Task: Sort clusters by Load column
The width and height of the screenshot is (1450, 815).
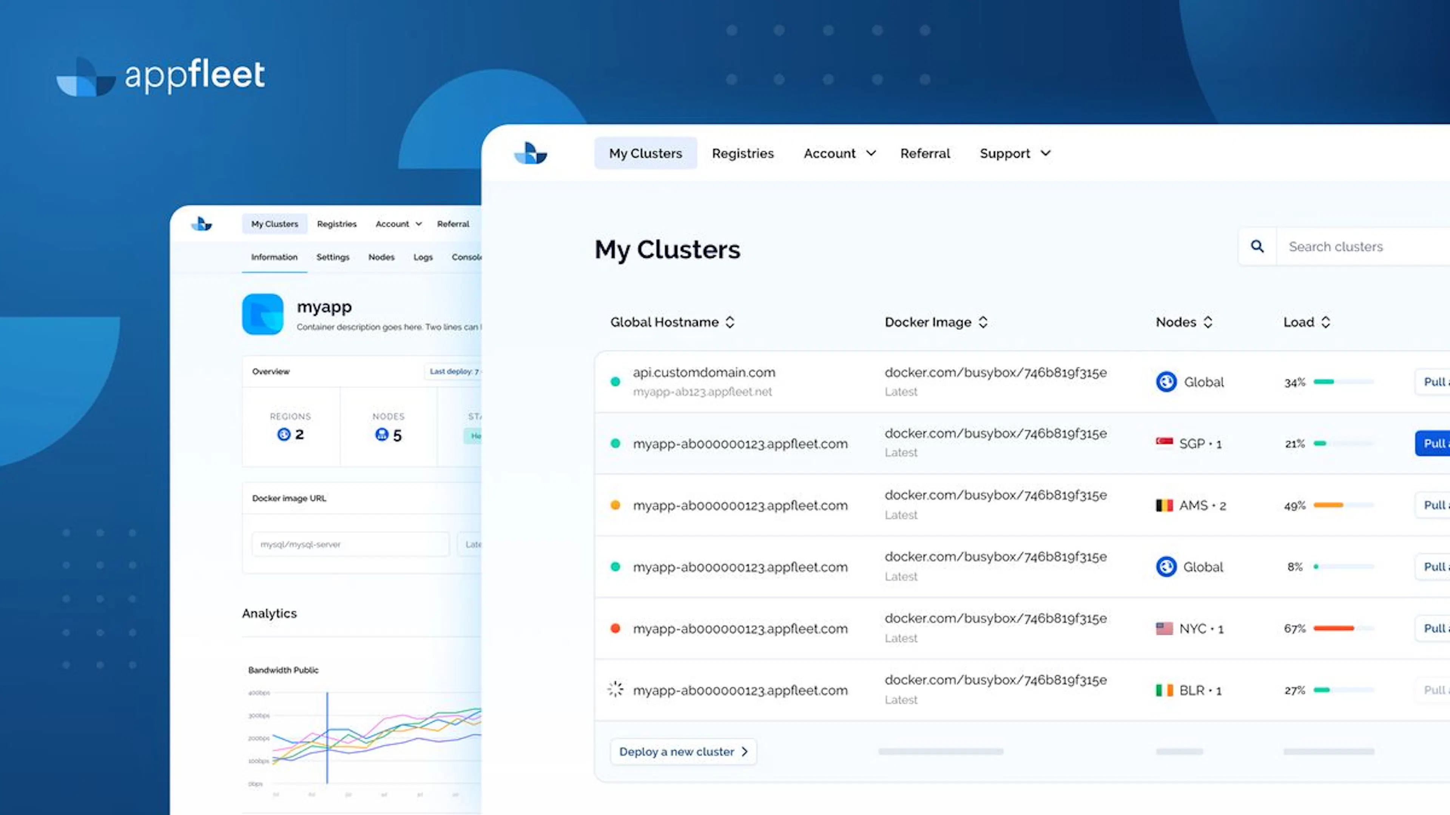Action: (1307, 322)
